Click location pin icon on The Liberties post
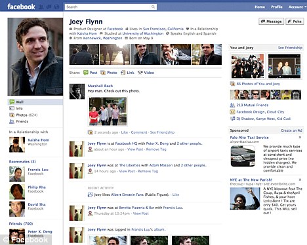Screen dimensions: 307x245 (90, 171)
